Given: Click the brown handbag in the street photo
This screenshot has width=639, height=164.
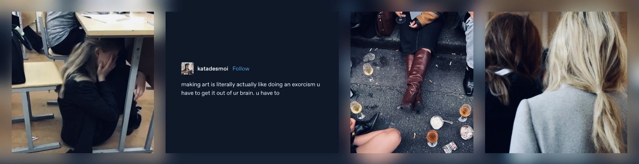Looking at the screenshot, I should (x=385, y=23).
